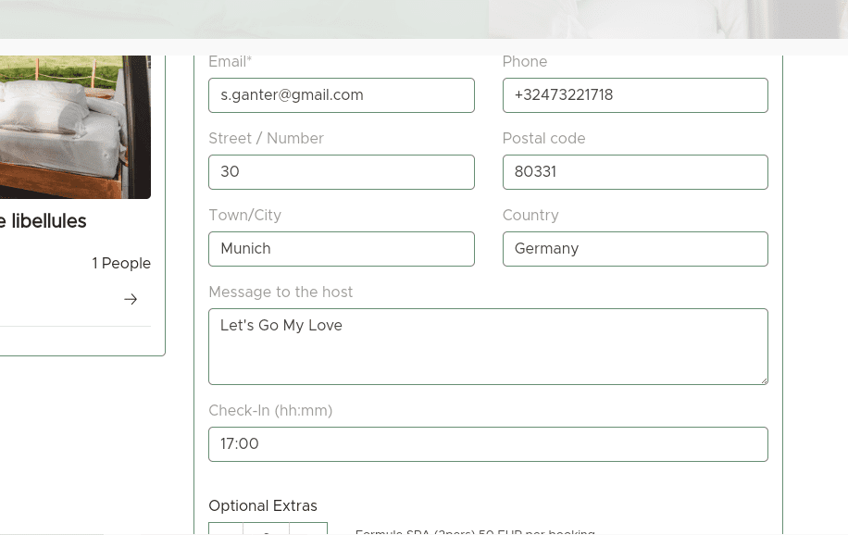The image size is (848, 535).
Task: Click the 'Email*' field label
Action: 231,62
